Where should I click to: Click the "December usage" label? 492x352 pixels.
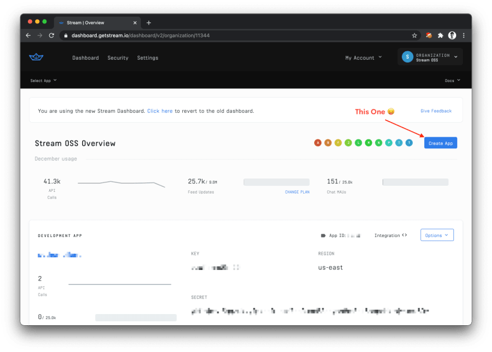point(56,159)
